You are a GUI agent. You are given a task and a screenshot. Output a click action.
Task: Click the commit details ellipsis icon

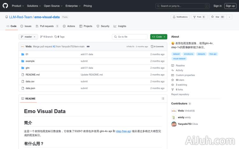click(88, 46)
